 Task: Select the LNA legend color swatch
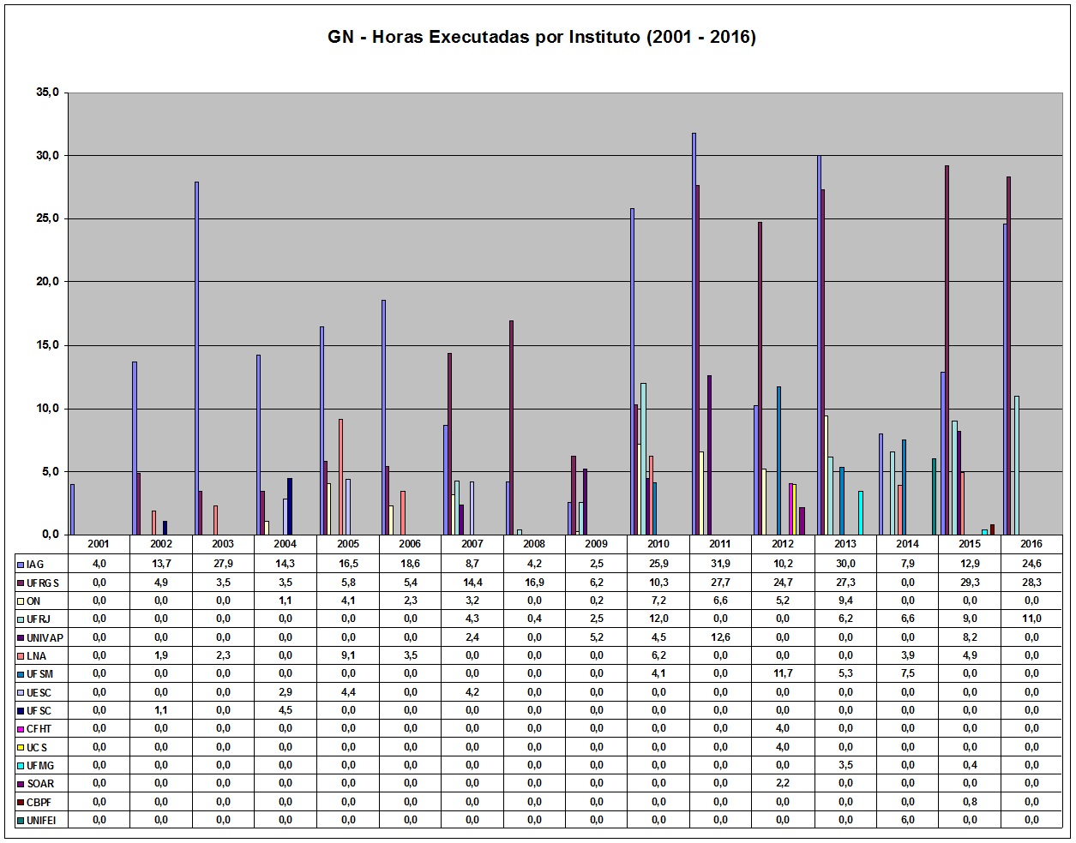click(21, 655)
